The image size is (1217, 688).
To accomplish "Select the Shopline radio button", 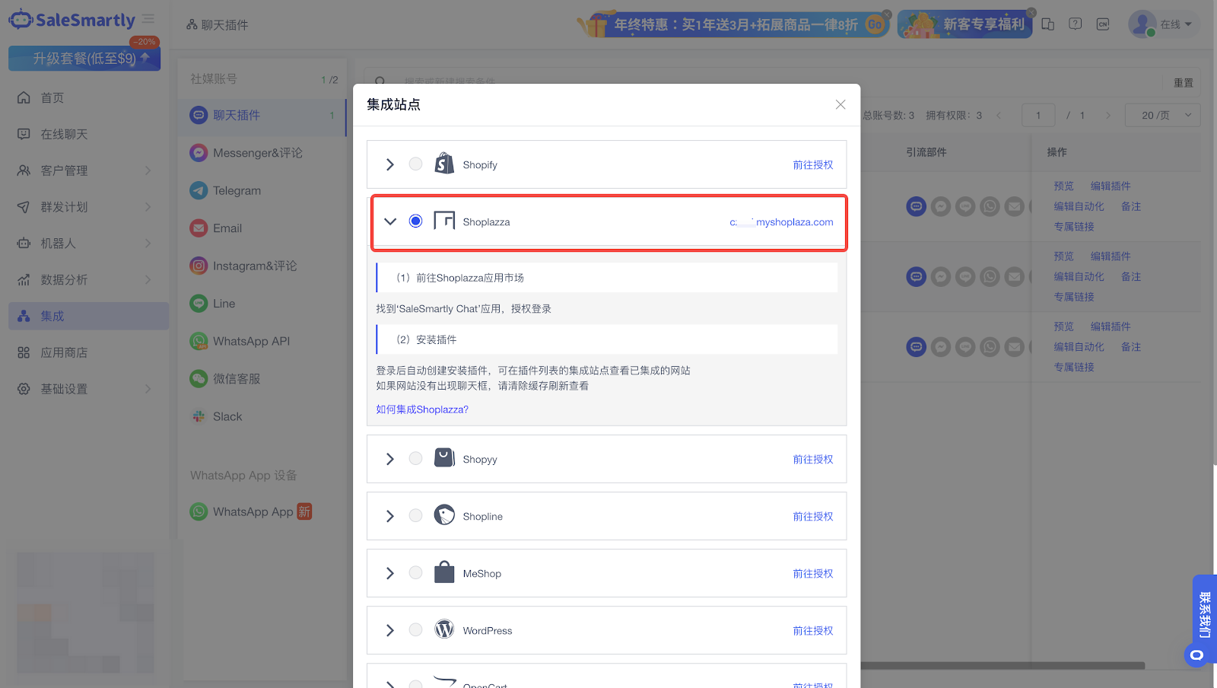I will click(415, 515).
